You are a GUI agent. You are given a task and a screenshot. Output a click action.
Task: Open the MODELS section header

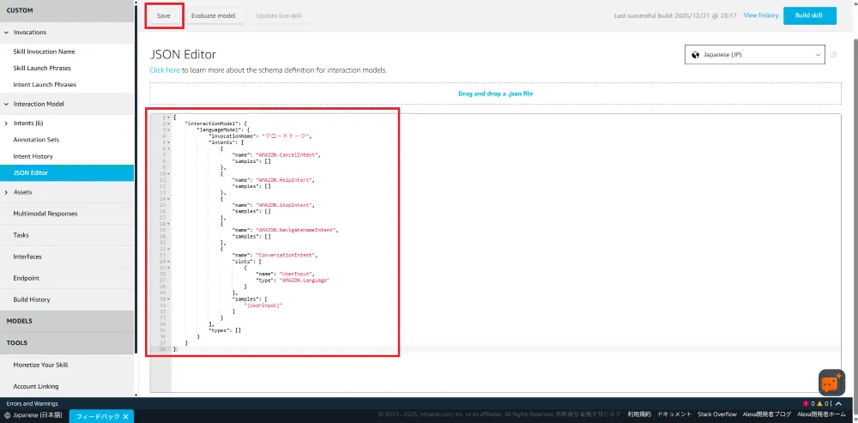67,321
